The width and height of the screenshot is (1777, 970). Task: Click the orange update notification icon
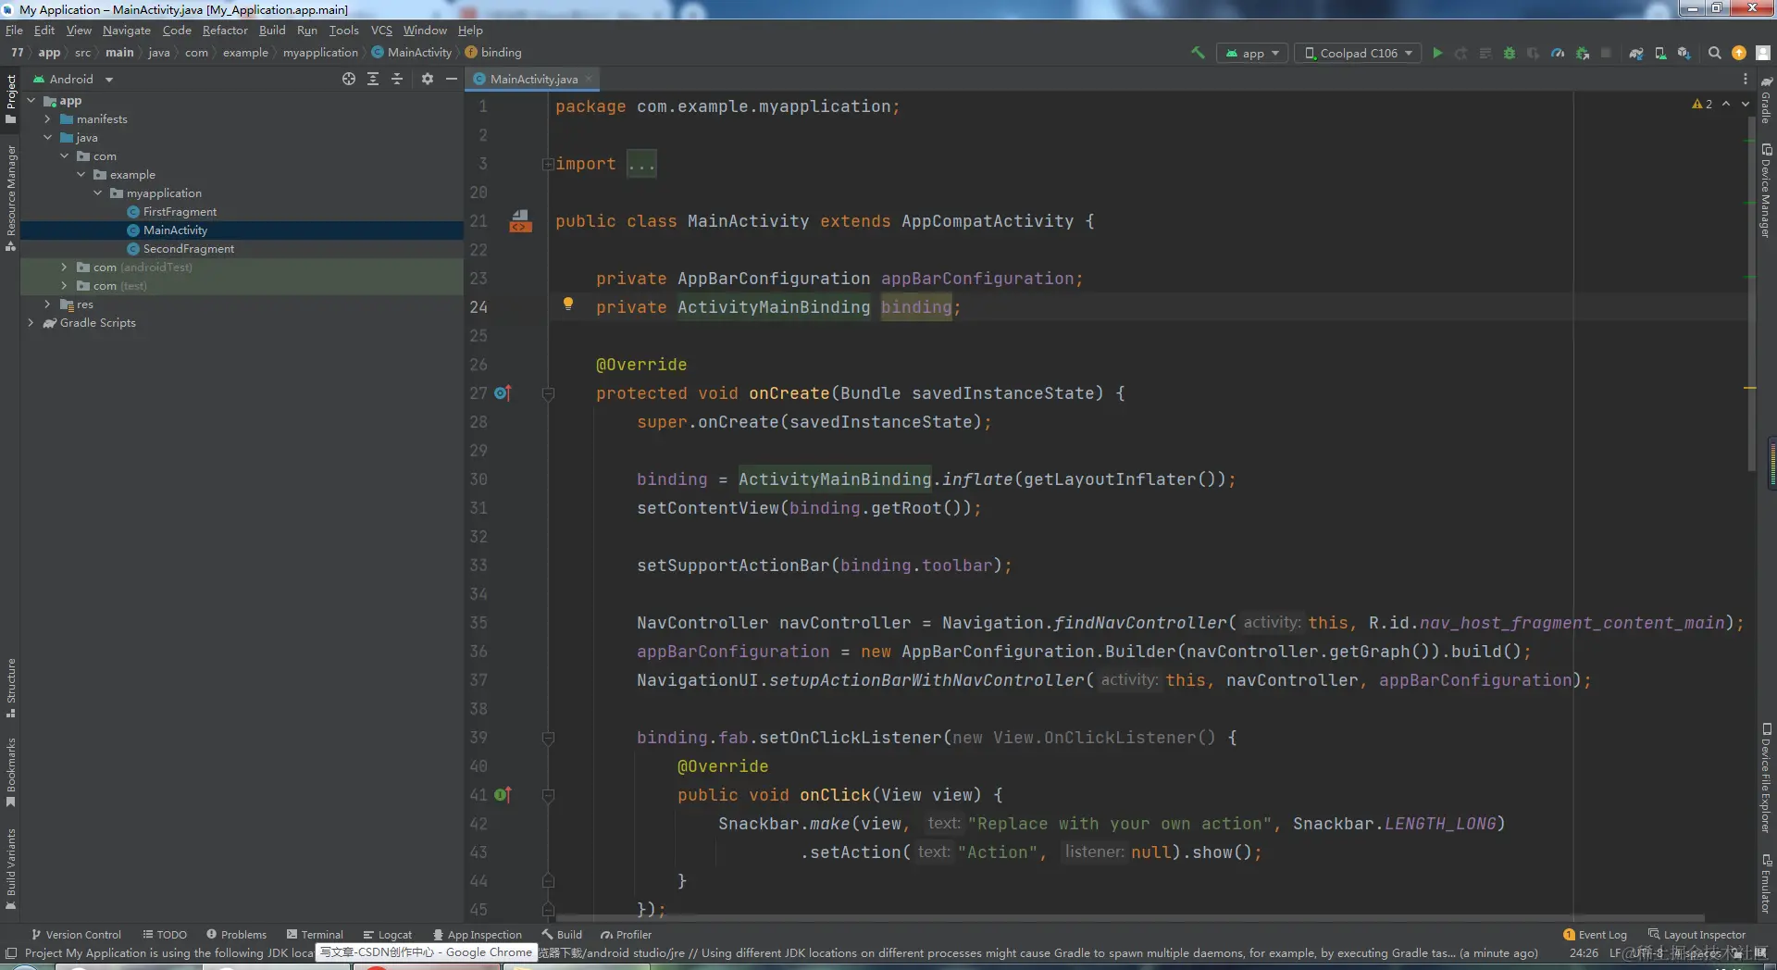click(1739, 53)
